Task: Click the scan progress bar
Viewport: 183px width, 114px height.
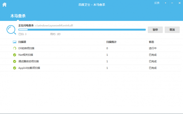Action: point(82,30)
